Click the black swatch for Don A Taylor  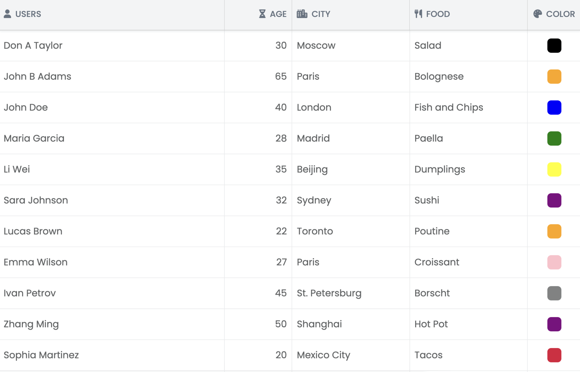pos(554,46)
